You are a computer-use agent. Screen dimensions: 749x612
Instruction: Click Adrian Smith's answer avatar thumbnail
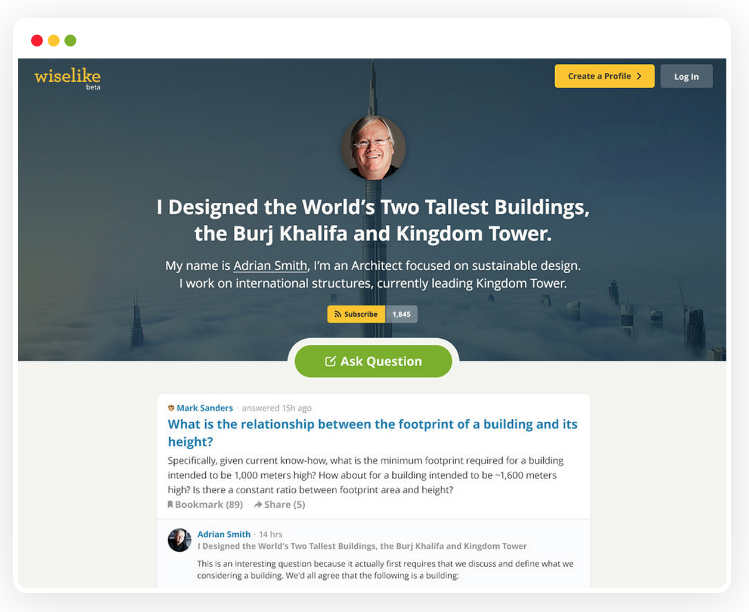pyautogui.click(x=179, y=540)
